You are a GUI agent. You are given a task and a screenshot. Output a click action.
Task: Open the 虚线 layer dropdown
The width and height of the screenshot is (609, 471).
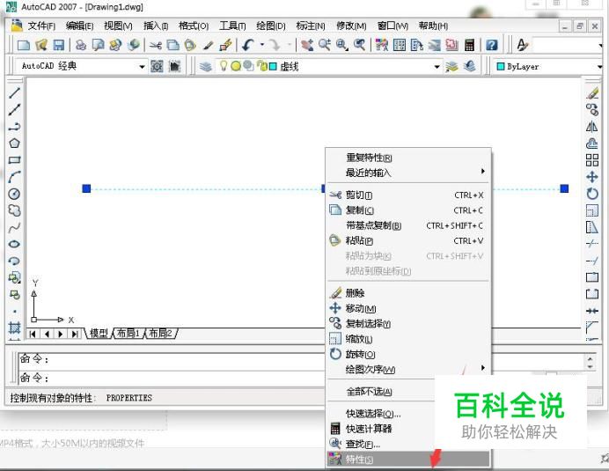[437, 66]
